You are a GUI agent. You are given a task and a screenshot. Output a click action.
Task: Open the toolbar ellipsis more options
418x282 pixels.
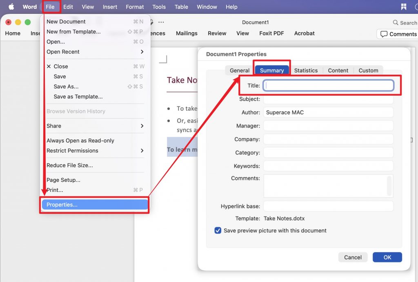161,22
